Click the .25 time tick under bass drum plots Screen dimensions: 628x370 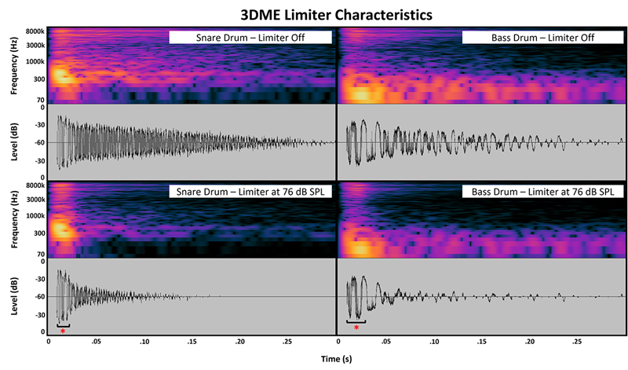tap(577, 342)
